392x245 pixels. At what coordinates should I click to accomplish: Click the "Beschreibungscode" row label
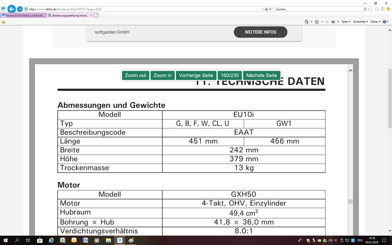93,132
